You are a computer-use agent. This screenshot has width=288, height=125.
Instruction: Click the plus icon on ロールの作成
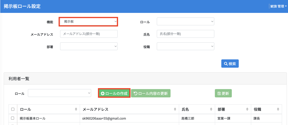(x=103, y=94)
